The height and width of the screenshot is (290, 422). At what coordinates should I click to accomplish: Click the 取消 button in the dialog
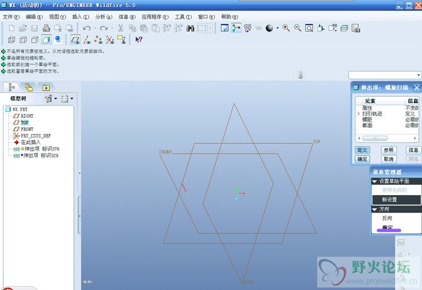coord(389,159)
